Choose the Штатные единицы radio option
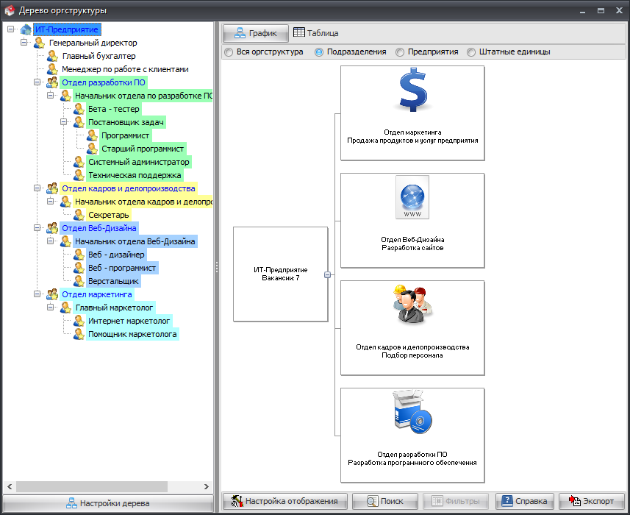 click(471, 52)
